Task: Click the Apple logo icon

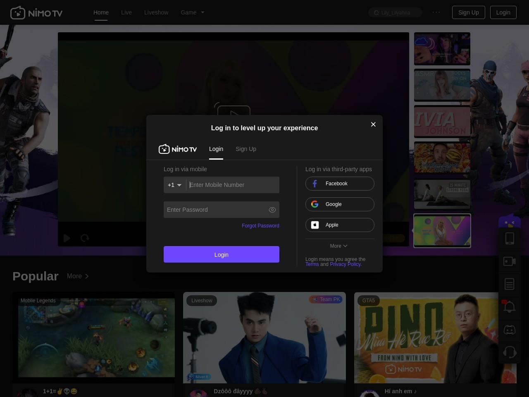Action: (315, 225)
